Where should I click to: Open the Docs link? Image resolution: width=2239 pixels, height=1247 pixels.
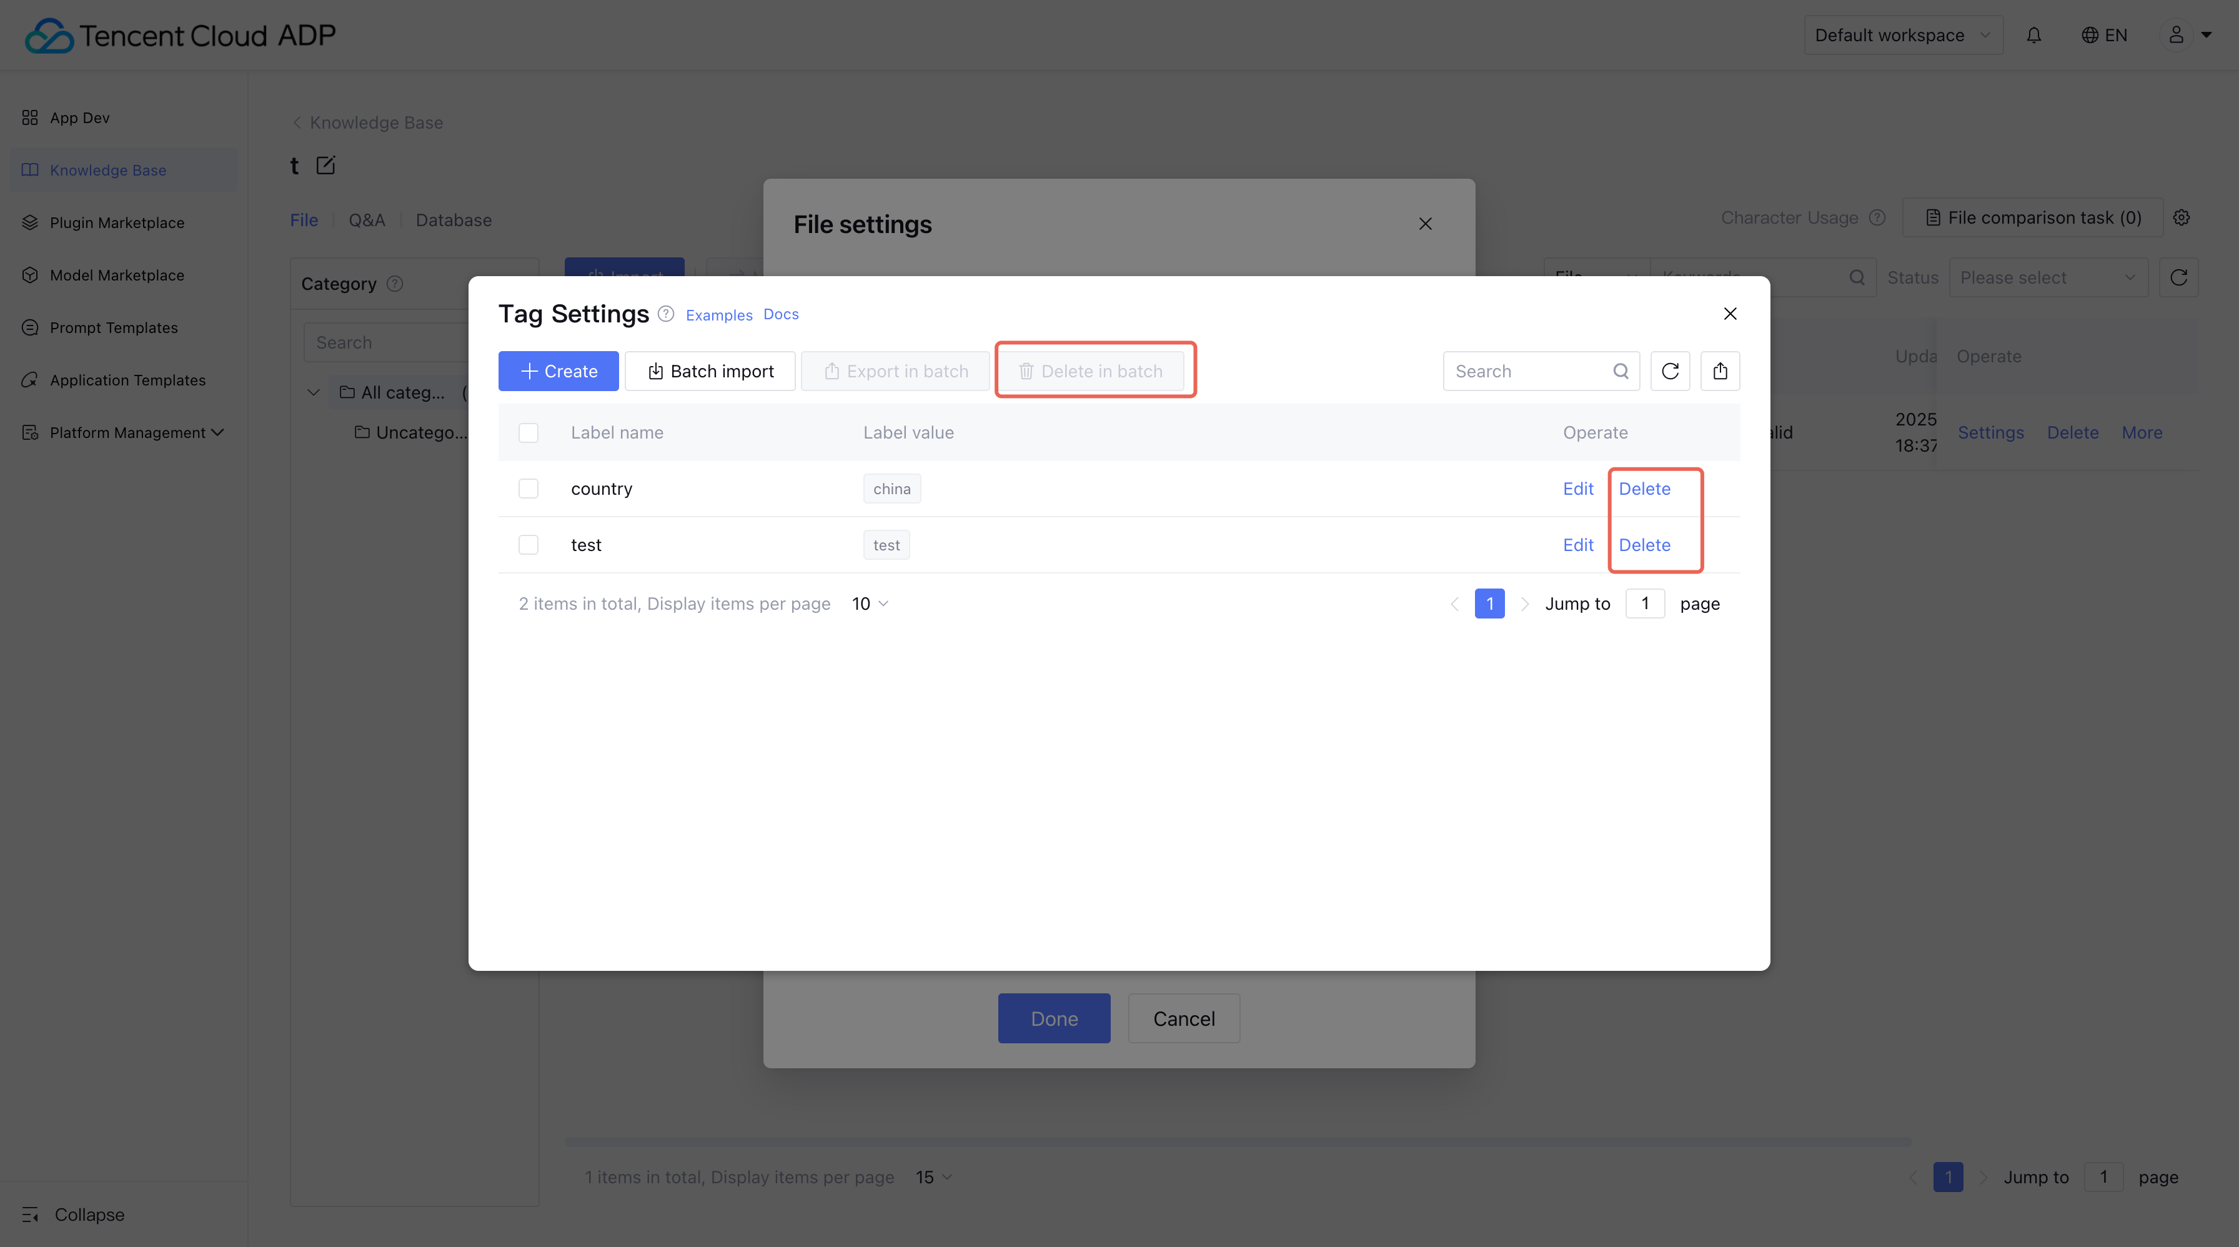click(x=780, y=314)
